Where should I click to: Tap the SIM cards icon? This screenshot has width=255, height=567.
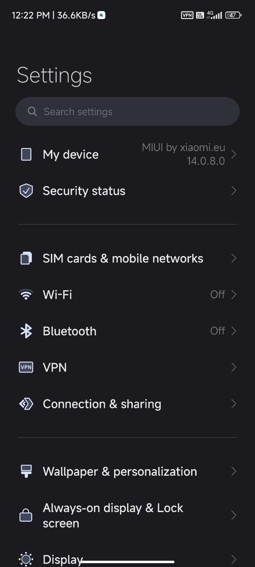(26, 258)
